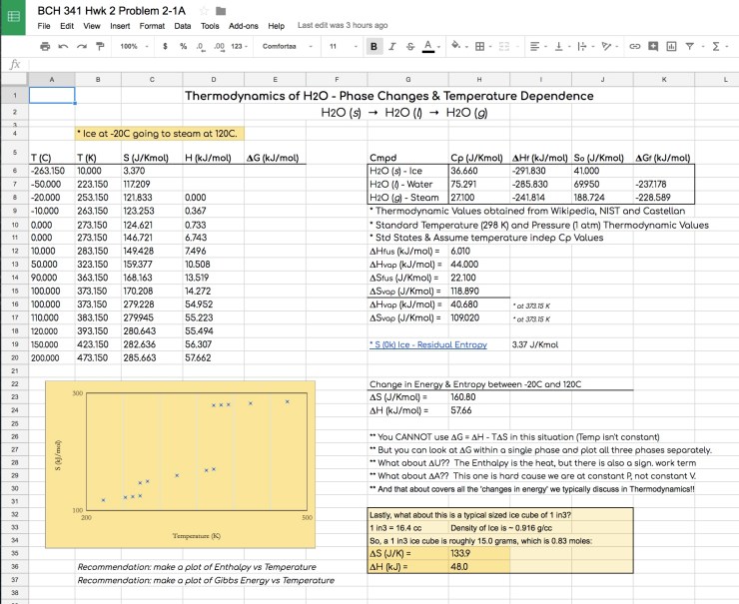Image resolution: width=739 pixels, height=604 pixels.
Task: Format the cell as percent
Action: click(183, 46)
